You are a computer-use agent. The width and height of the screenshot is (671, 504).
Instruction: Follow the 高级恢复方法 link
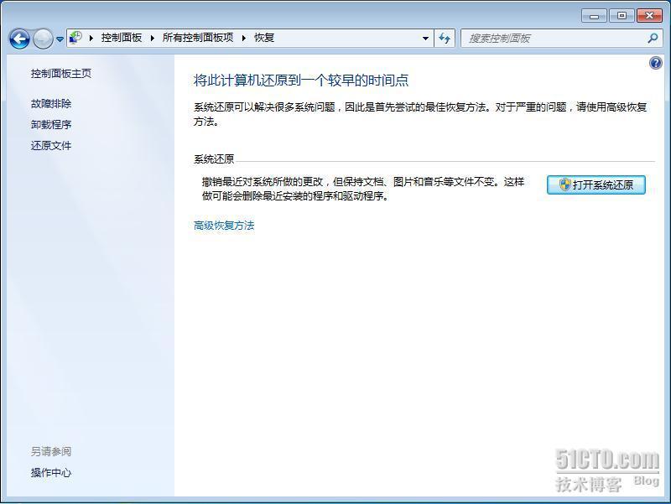pos(224,226)
